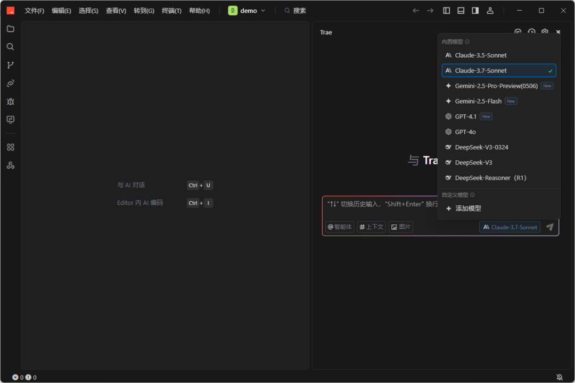The image size is (575, 383).
Task: Toggle the primary side bar layout button
Action: tap(447, 11)
